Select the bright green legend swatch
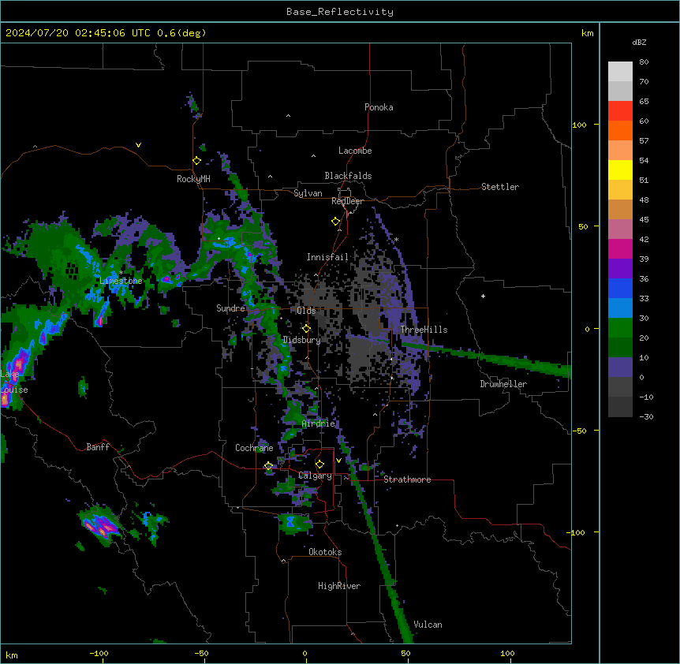Screen dimensions: 680x664 620,328
